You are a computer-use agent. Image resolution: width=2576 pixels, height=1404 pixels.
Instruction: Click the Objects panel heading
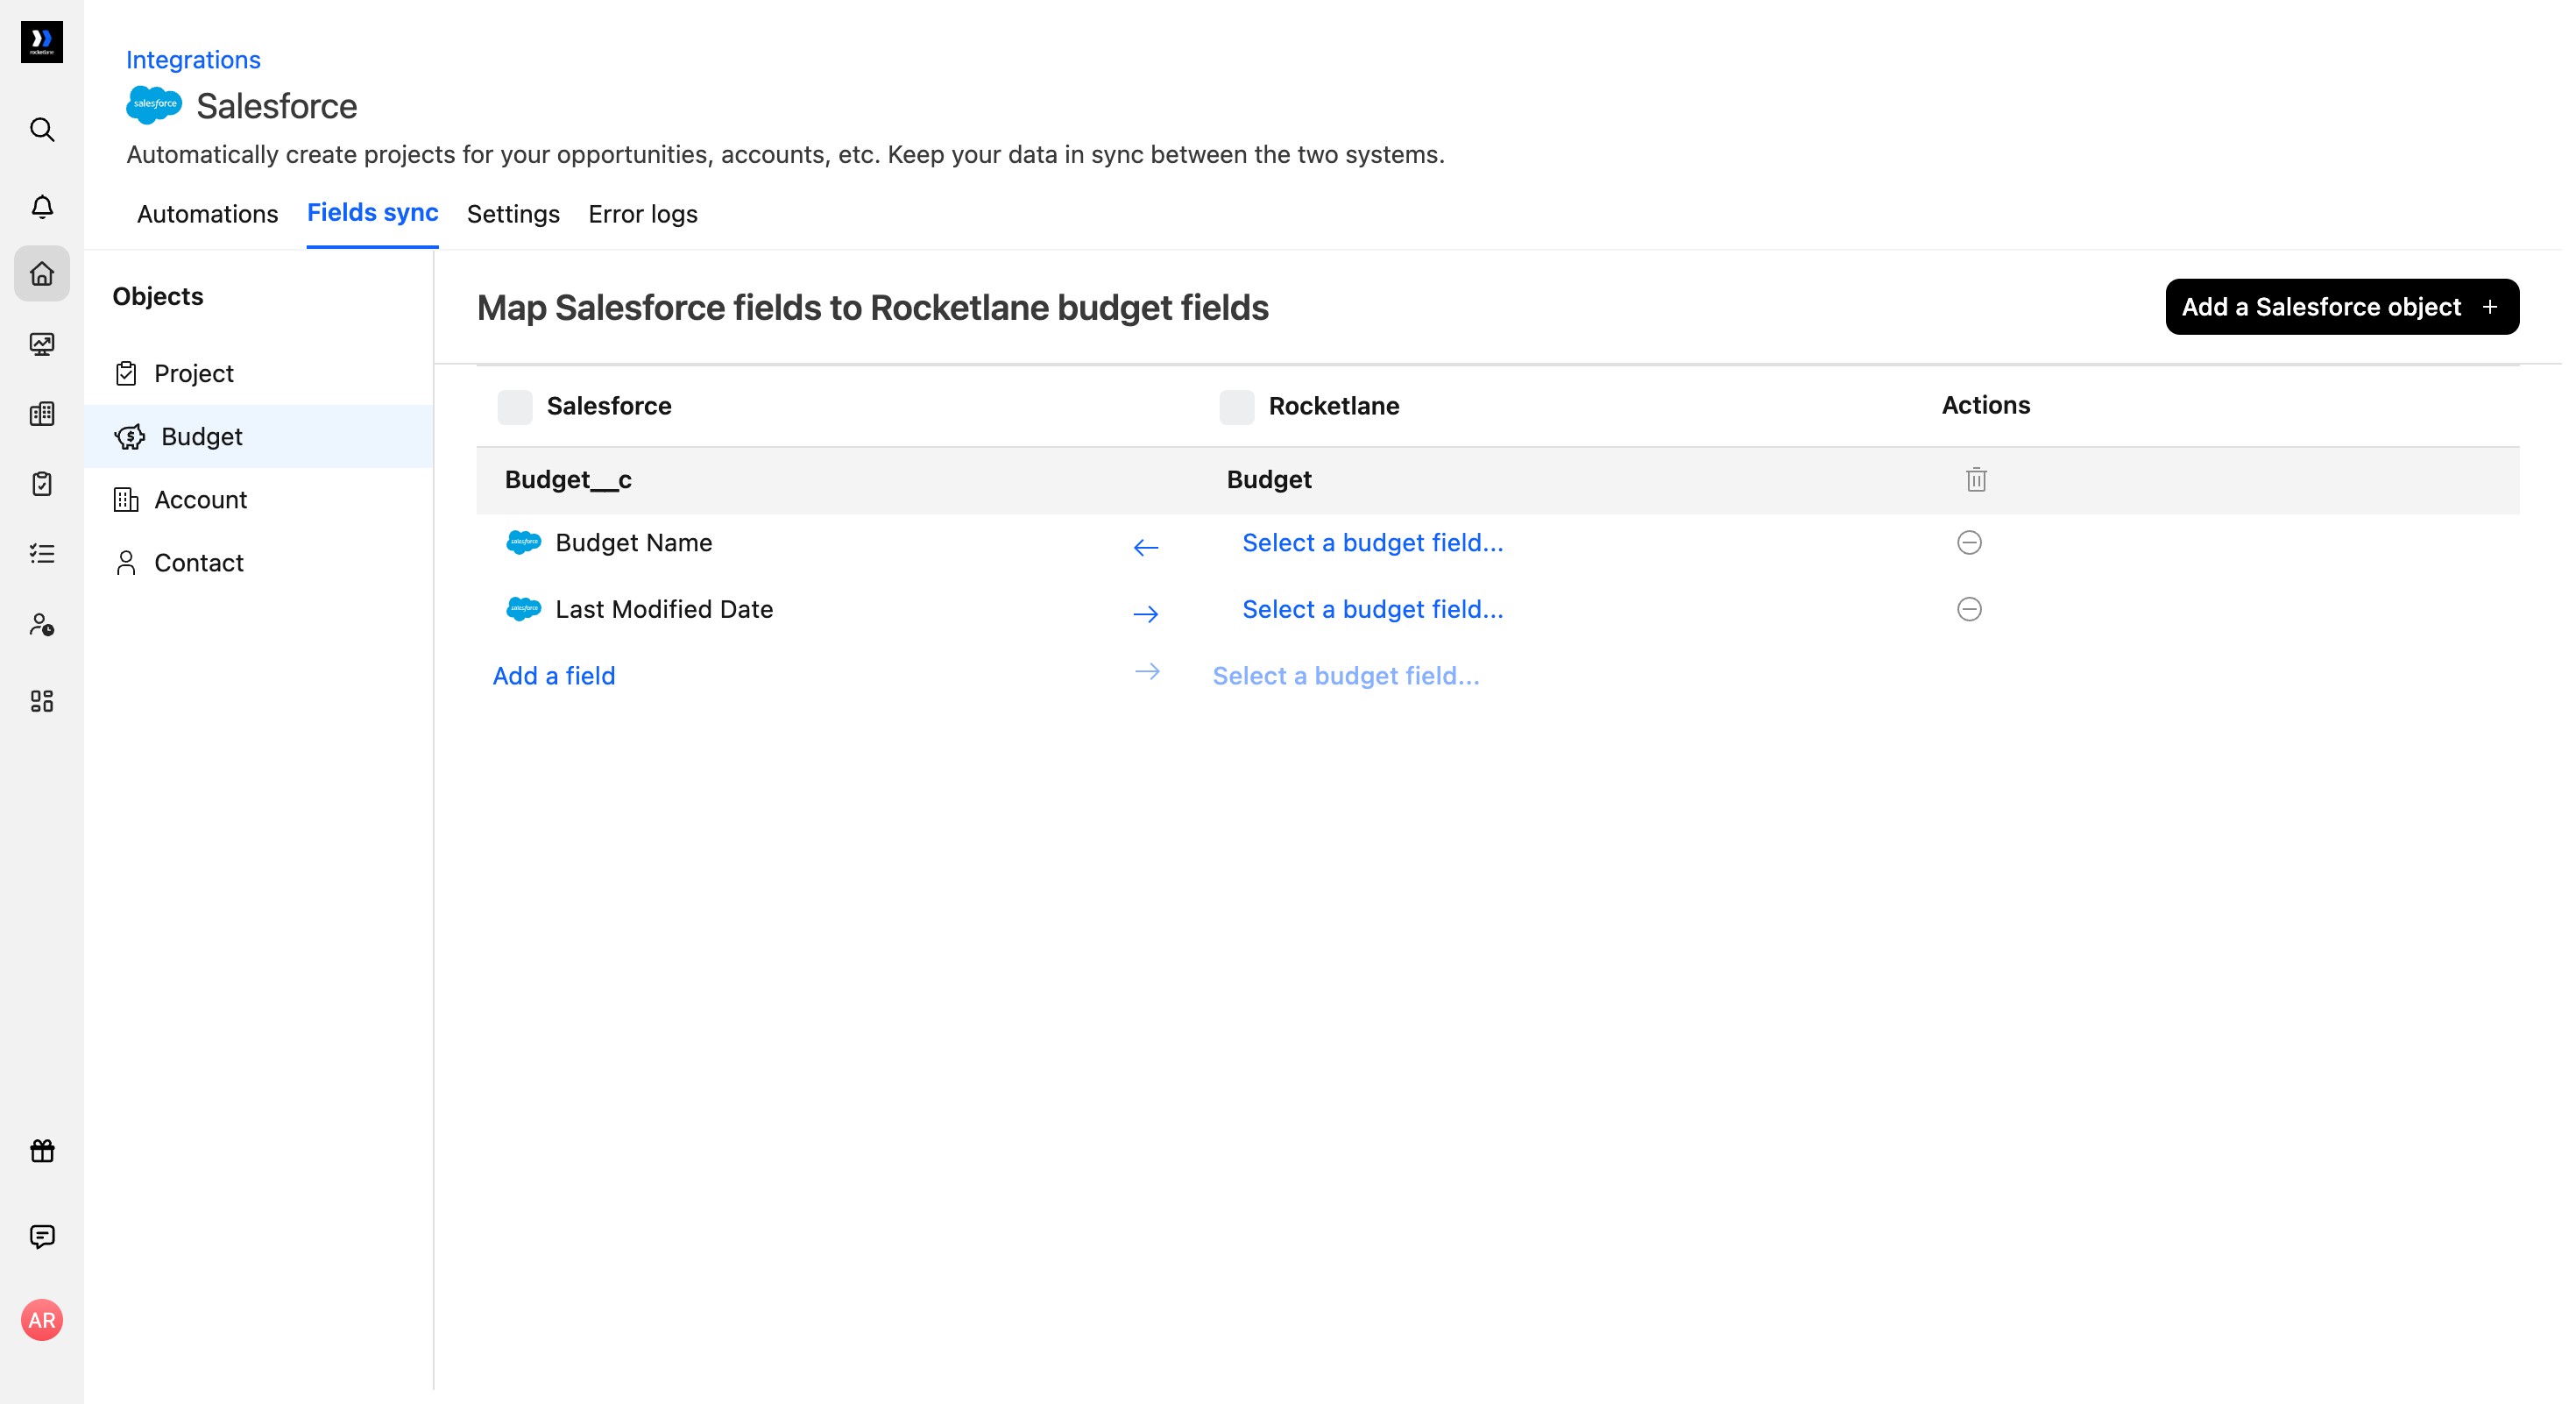pyautogui.click(x=158, y=296)
